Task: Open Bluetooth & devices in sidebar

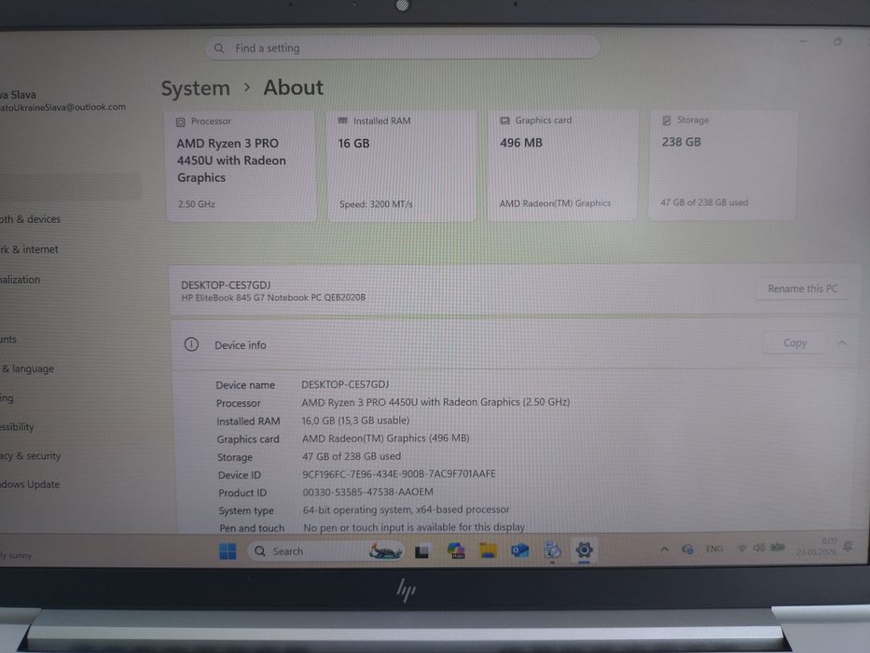Action: 31,219
